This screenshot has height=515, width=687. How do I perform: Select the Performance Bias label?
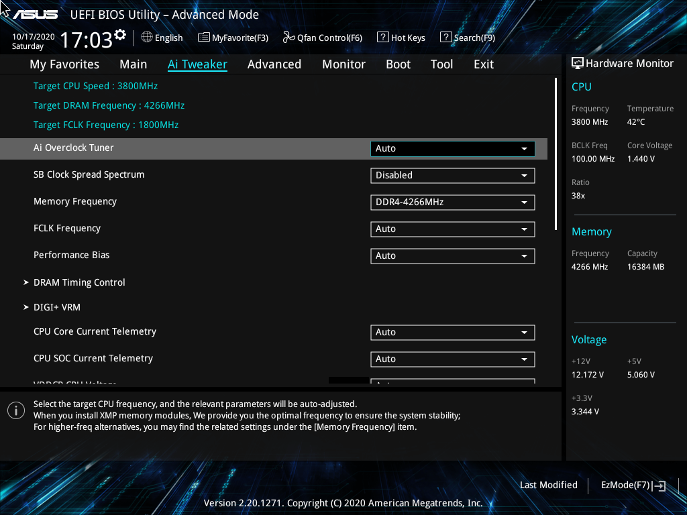[71, 255]
